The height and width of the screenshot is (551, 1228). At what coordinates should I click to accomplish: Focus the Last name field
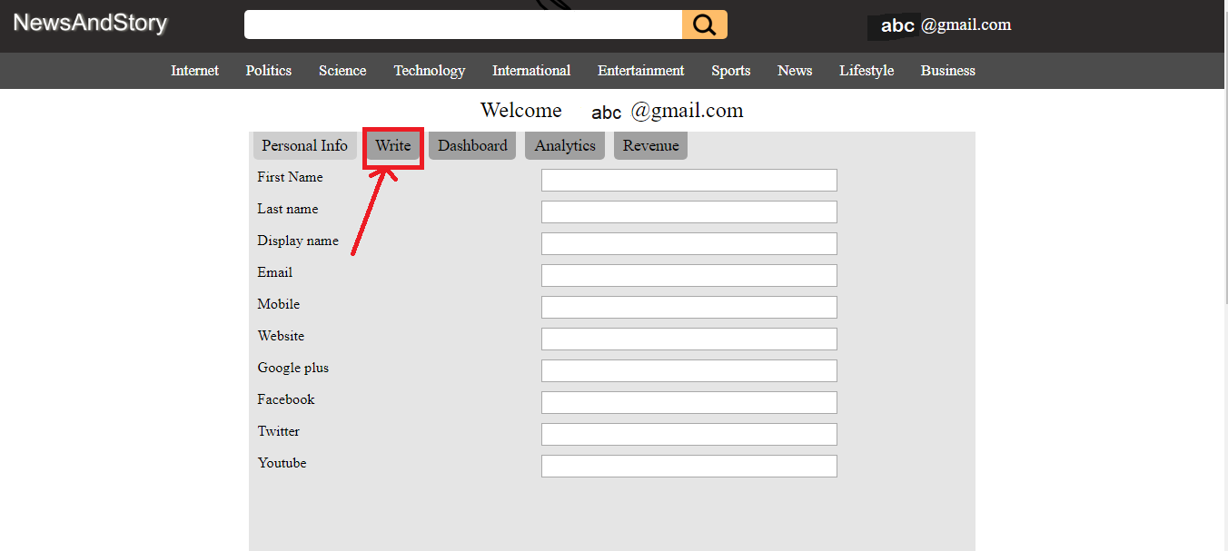tap(689, 212)
